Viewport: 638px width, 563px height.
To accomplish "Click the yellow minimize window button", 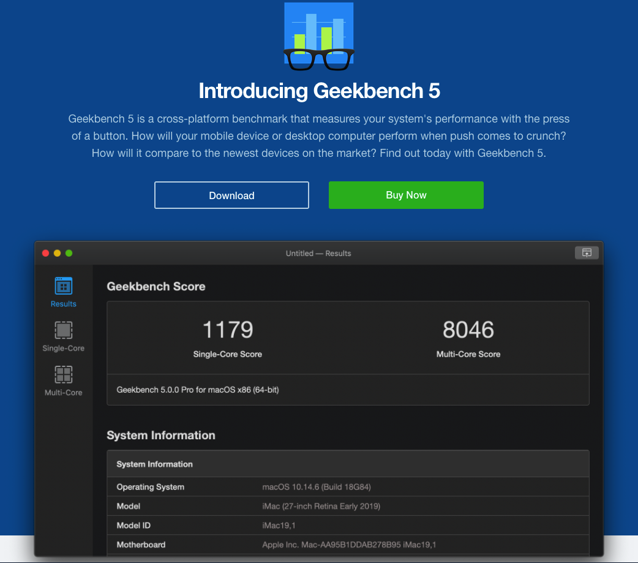I will (58, 253).
